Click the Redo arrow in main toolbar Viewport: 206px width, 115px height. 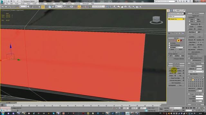click(6, 7)
